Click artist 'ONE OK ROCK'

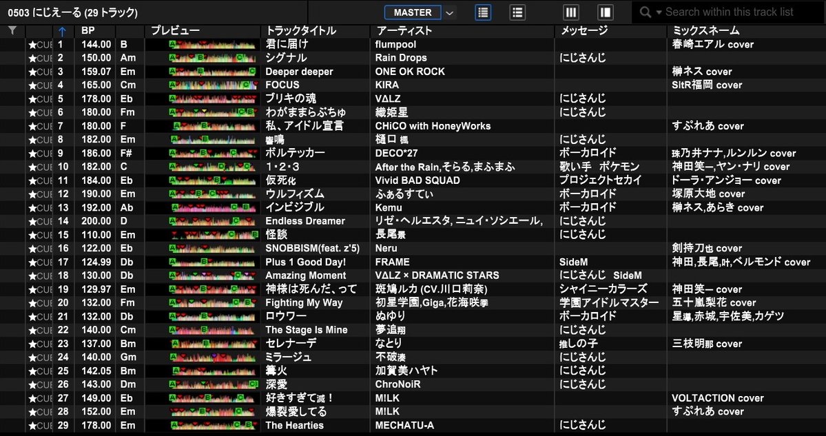click(410, 72)
